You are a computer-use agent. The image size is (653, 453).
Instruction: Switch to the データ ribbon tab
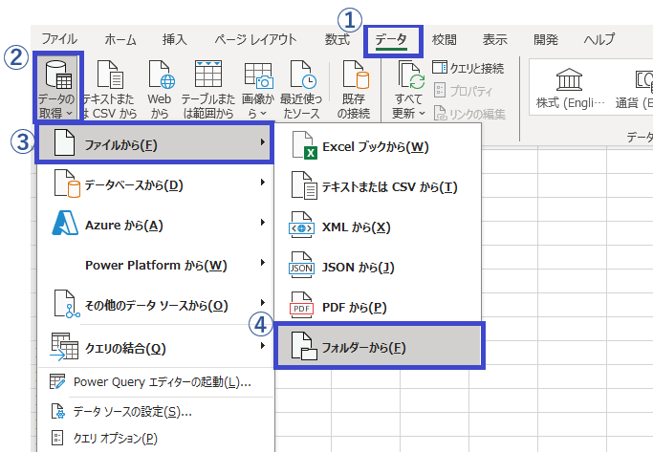(x=390, y=39)
